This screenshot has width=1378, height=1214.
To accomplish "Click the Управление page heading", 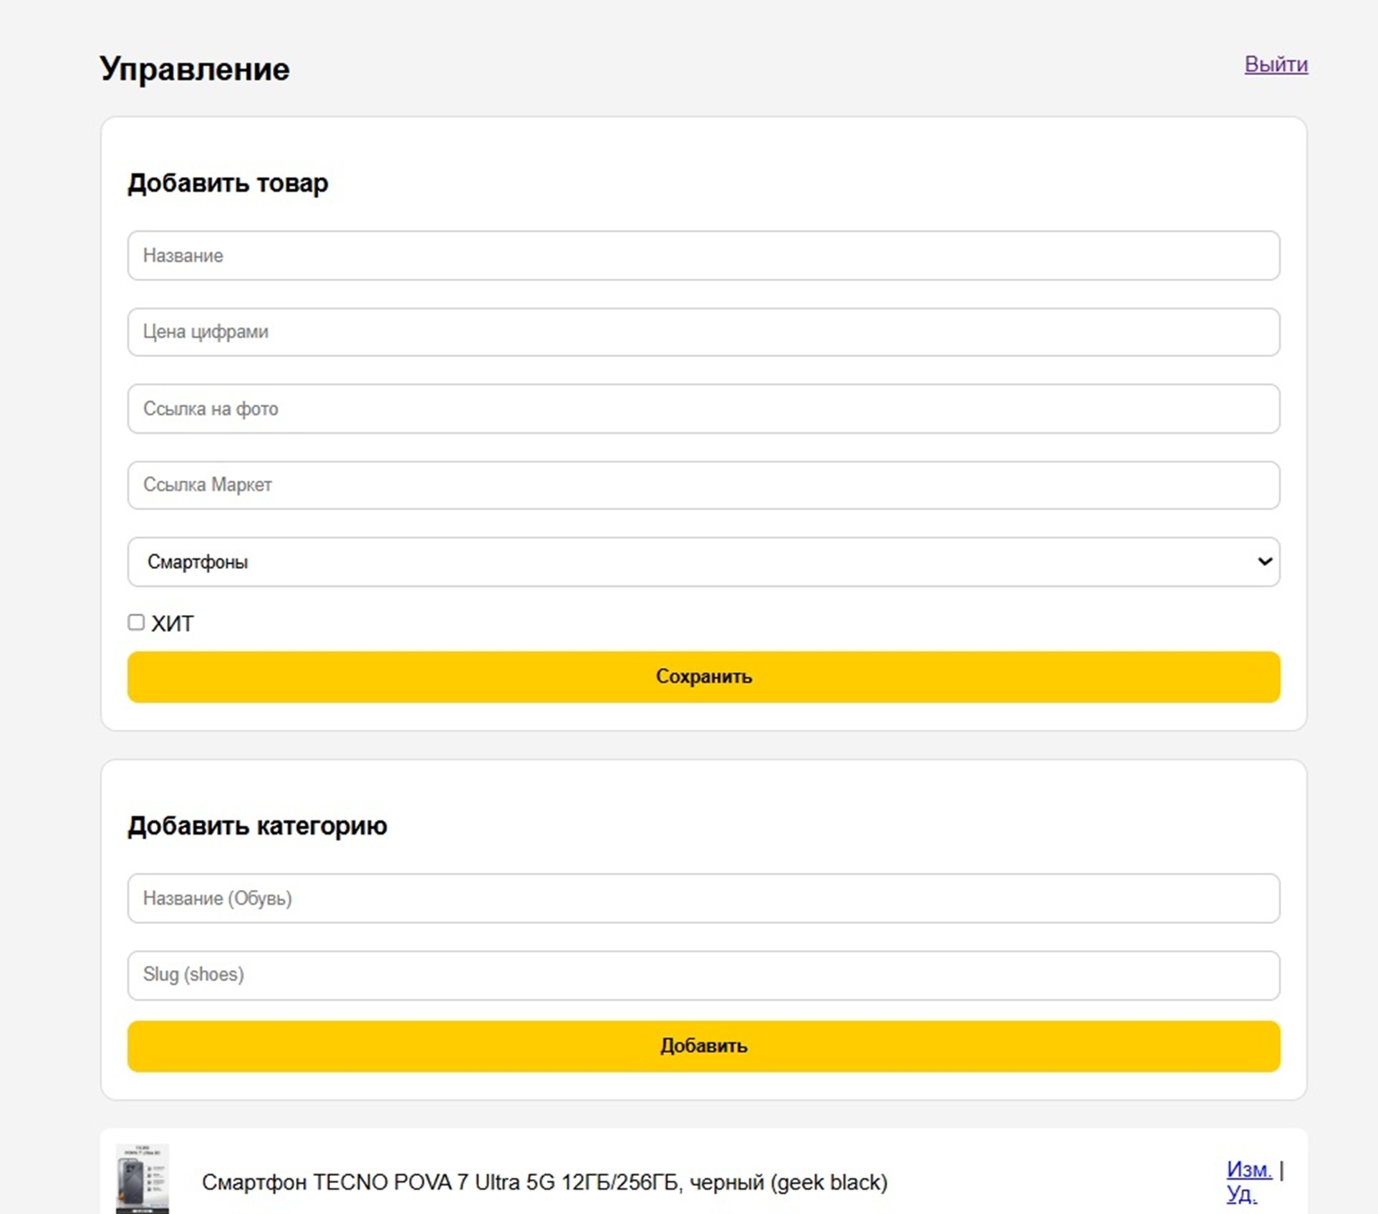I will (194, 69).
